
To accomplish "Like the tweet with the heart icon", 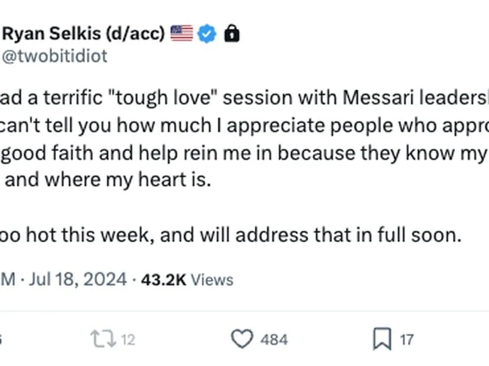I will [242, 339].
